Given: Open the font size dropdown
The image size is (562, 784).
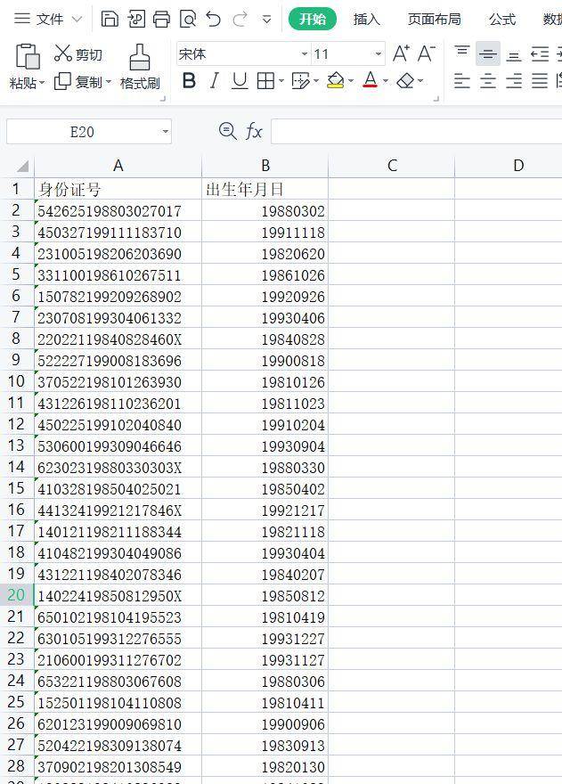Looking at the screenshot, I should pos(378,54).
